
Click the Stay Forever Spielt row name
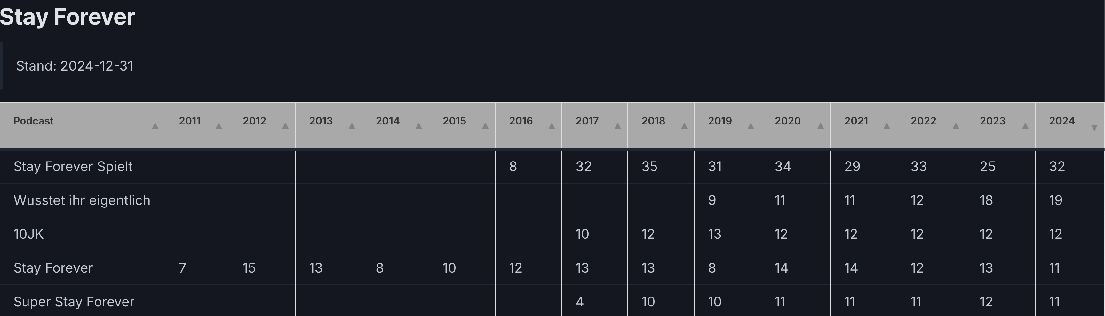coord(73,167)
